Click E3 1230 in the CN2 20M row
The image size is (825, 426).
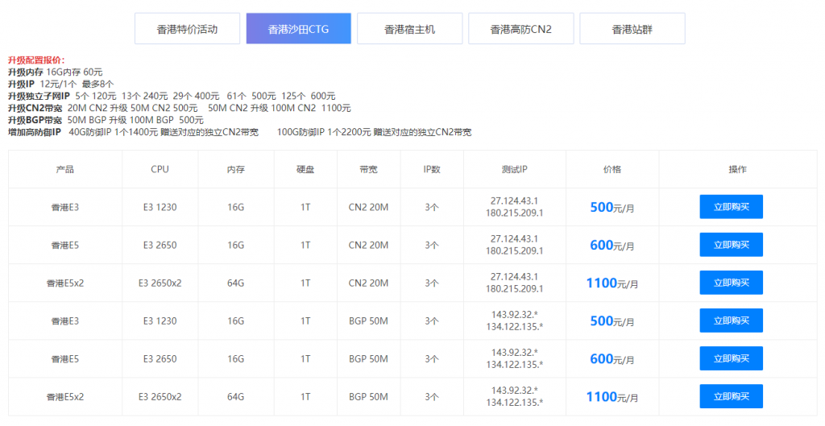[160, 207]
